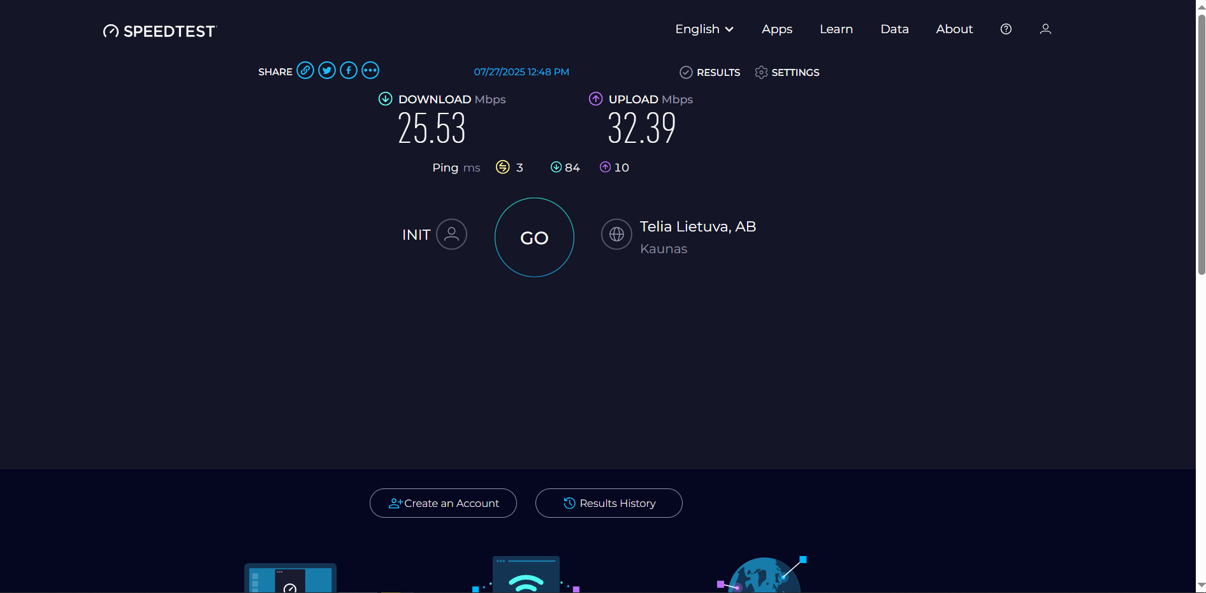
Task: Click the download arrow icon
Action: tap(385, 99)
